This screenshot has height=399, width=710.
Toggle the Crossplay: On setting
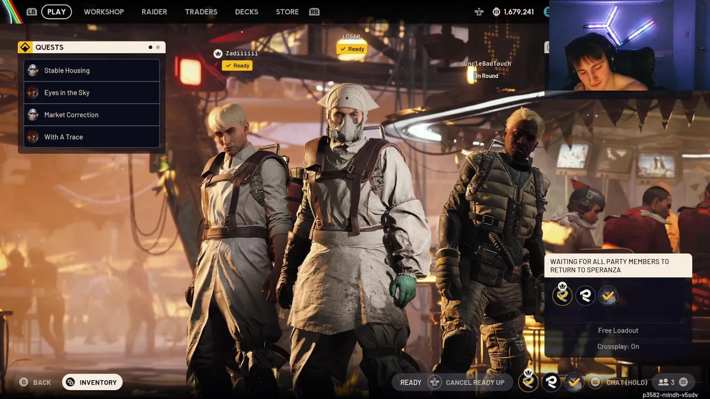tap(618, 346)
